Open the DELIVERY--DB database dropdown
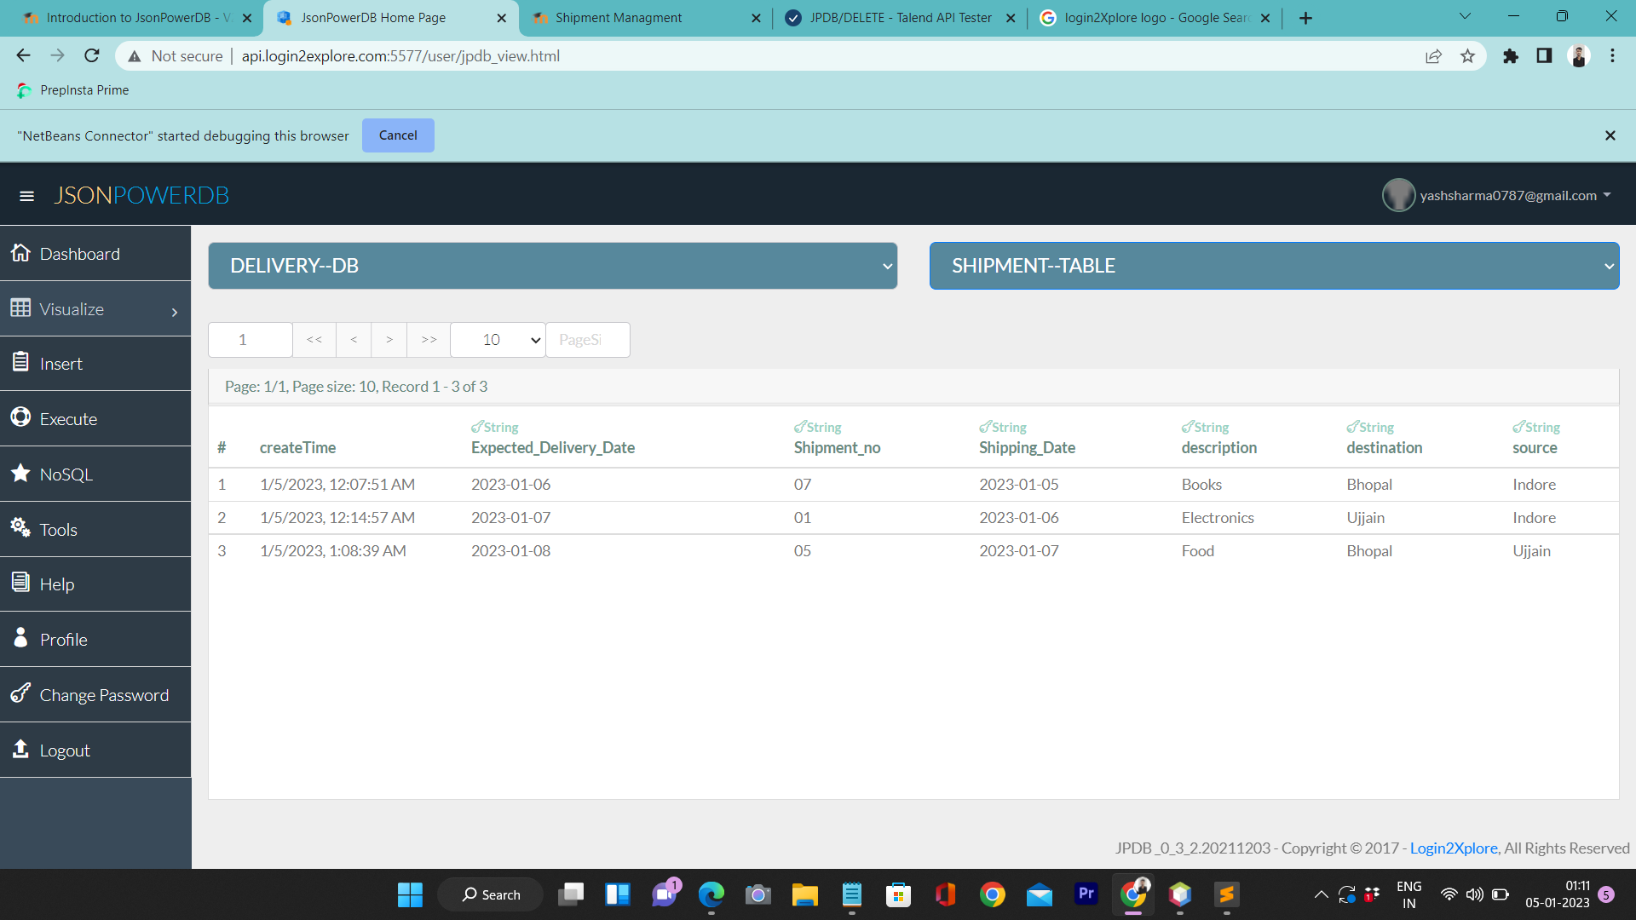 click(x=552, y=265)
